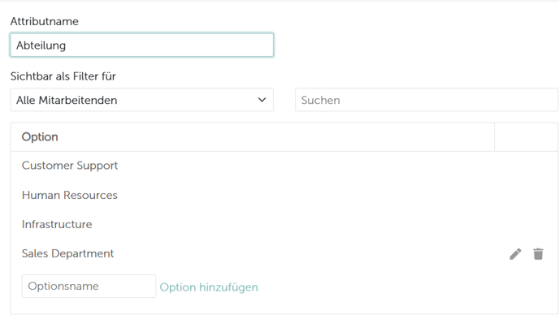Click into the Suchen search field
Screen dimensions: 559x315
(x=427, y=100)
